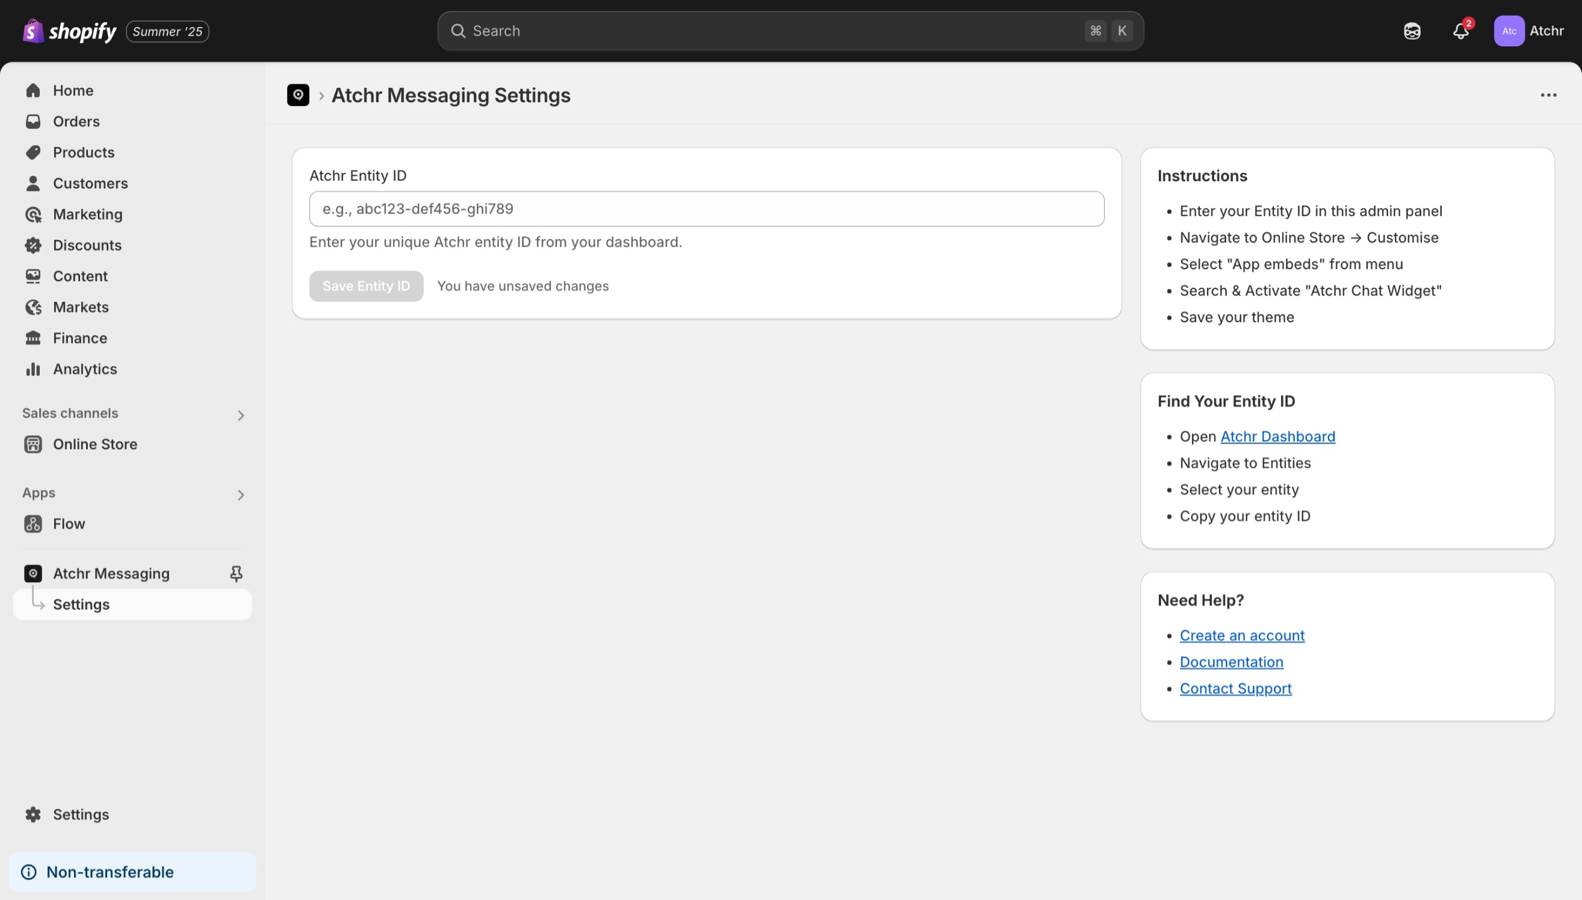Click the Contact Support link
The width and height of the screenshot is (1582, 900).
(x=1235, y=688)
